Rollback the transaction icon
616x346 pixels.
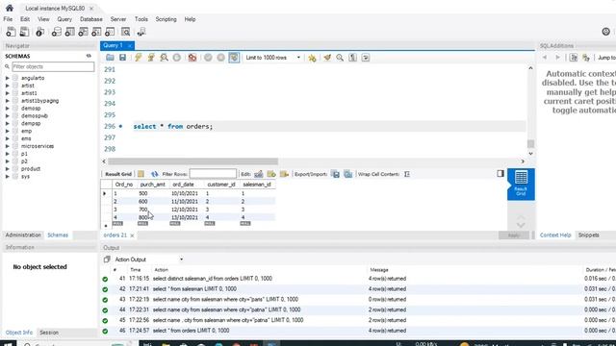(220, 58)
